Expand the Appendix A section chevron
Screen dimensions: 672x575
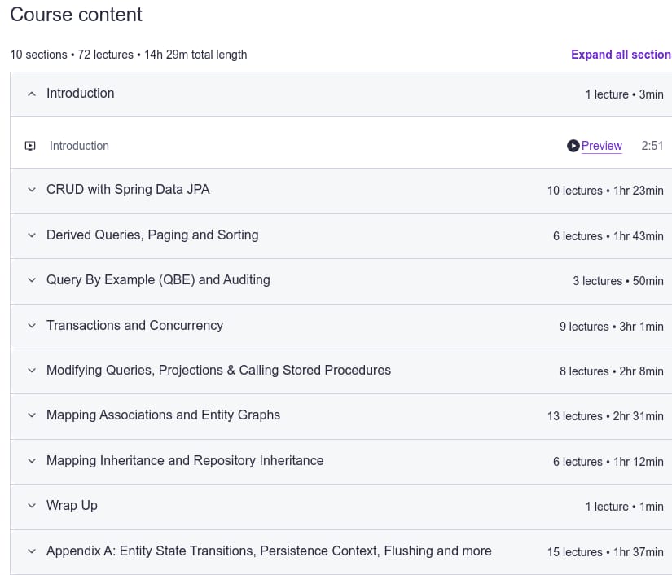coord(32,551)
